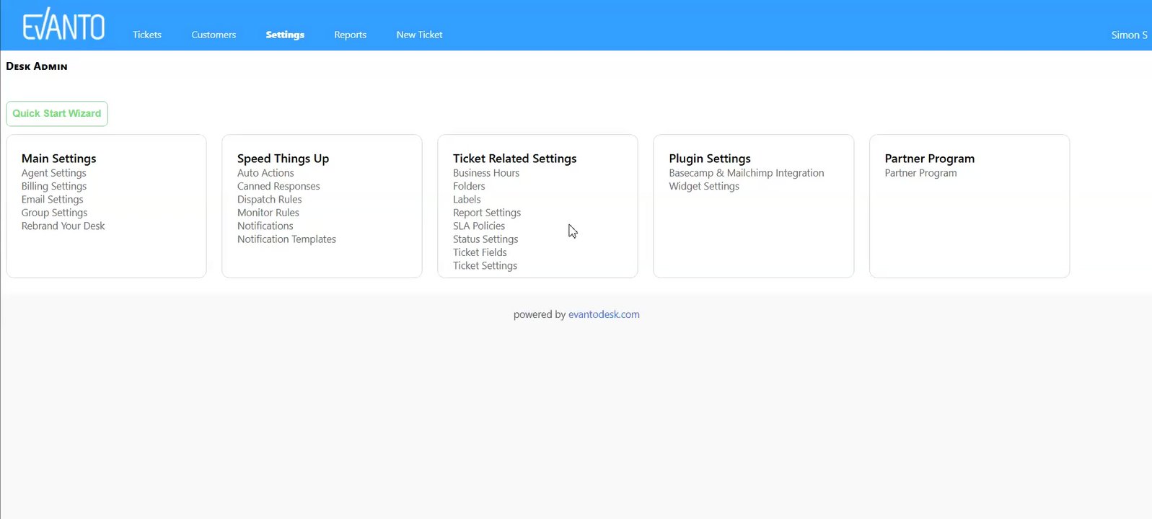Image resolution: width=1152 pixels, height=519 pixels.
Task: Select Rebrand Your Desk
Action: click(63, 226)
